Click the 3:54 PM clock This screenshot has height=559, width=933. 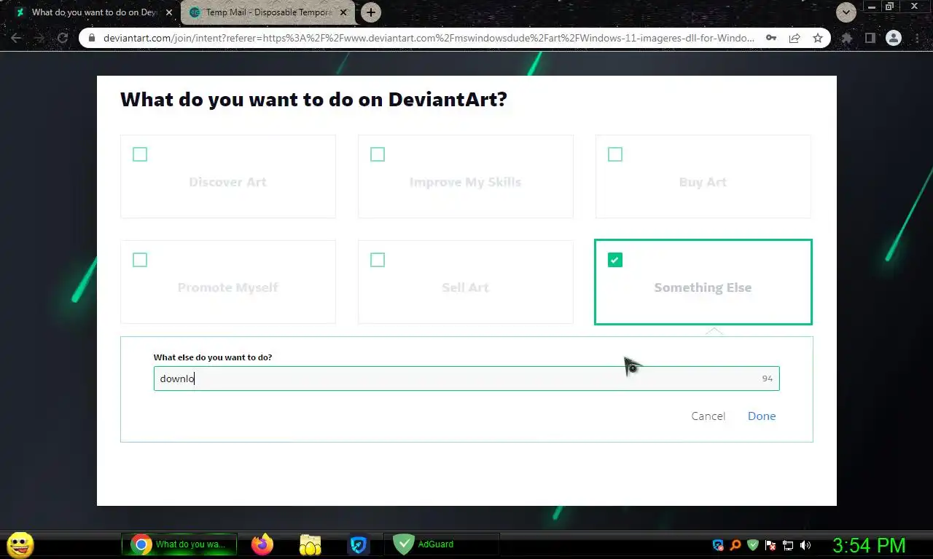point(869,545)
